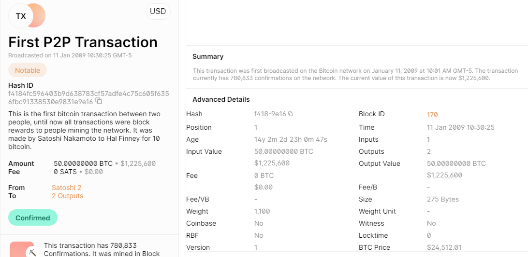Click the First P2P Transaction title

pyautogui.click(x=83, y=42)
